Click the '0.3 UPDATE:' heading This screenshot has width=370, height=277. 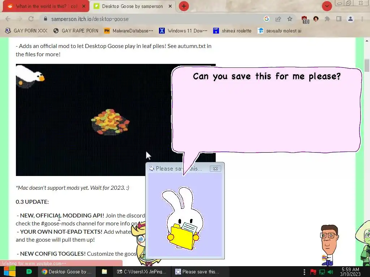(32, 202)
